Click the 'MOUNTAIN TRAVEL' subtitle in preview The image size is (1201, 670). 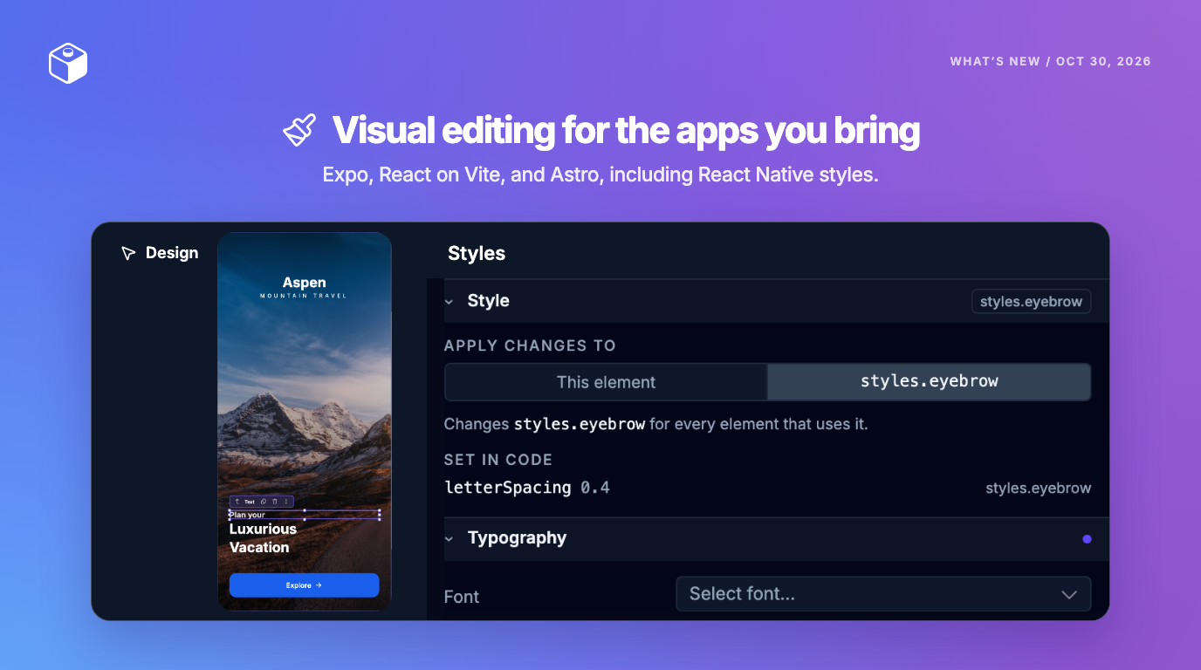coord(304,297)
